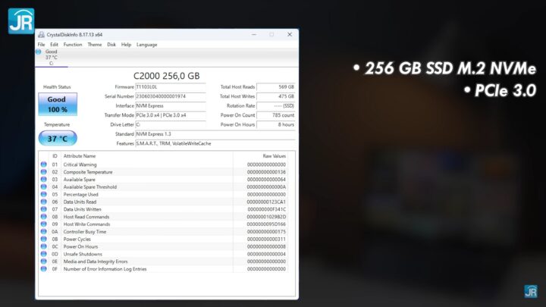Viewport: 546px width, 307px height.
Task: Click the status orb for Available Spare row 03
Action: 43,179
